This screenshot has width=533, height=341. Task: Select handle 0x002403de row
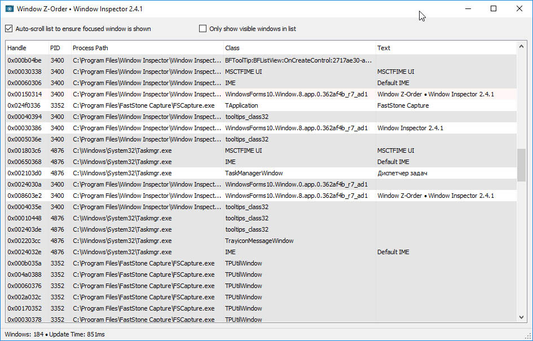point(261,229)
